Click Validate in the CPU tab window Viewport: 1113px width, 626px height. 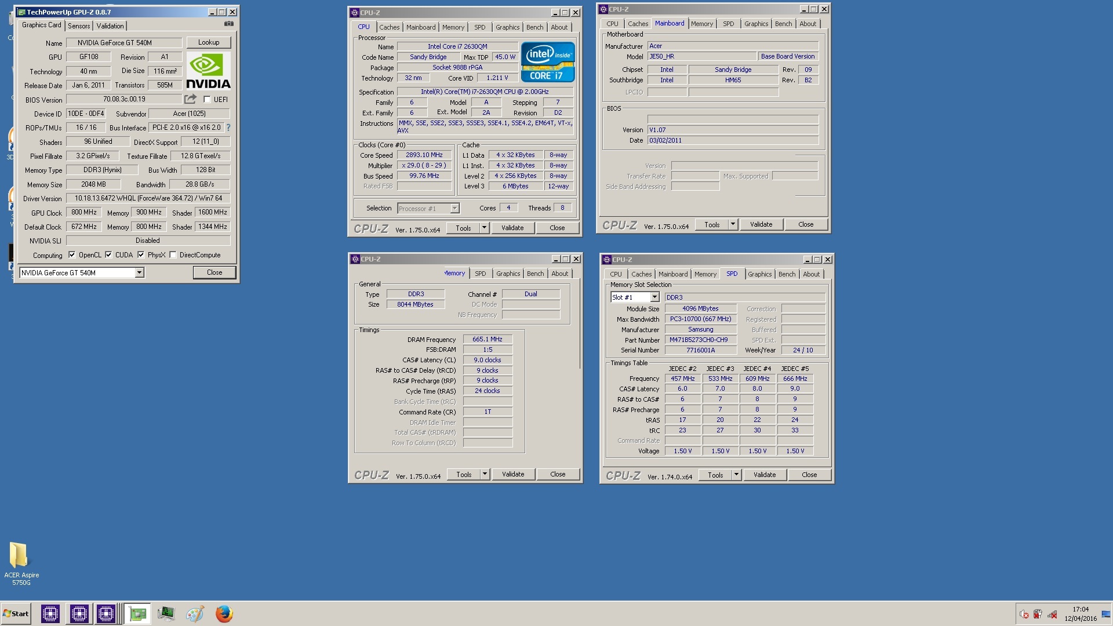coord(512,228)
